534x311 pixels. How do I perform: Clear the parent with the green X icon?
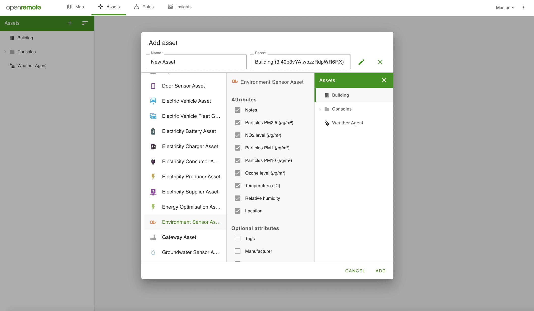[380, 62]
